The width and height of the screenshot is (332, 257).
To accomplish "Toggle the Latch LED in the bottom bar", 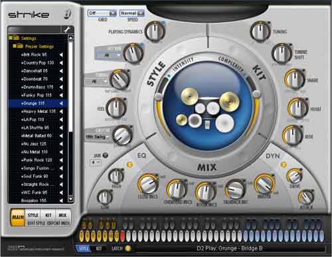I will coord(127,248).
